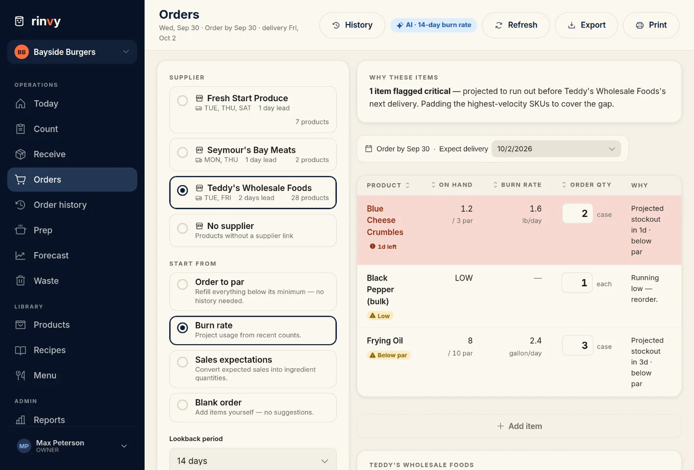Viewport: 694px width, 470px height.
Task: Expand the Max Peterson account menu
Action: pyautogui.click(x=72, y=446)
